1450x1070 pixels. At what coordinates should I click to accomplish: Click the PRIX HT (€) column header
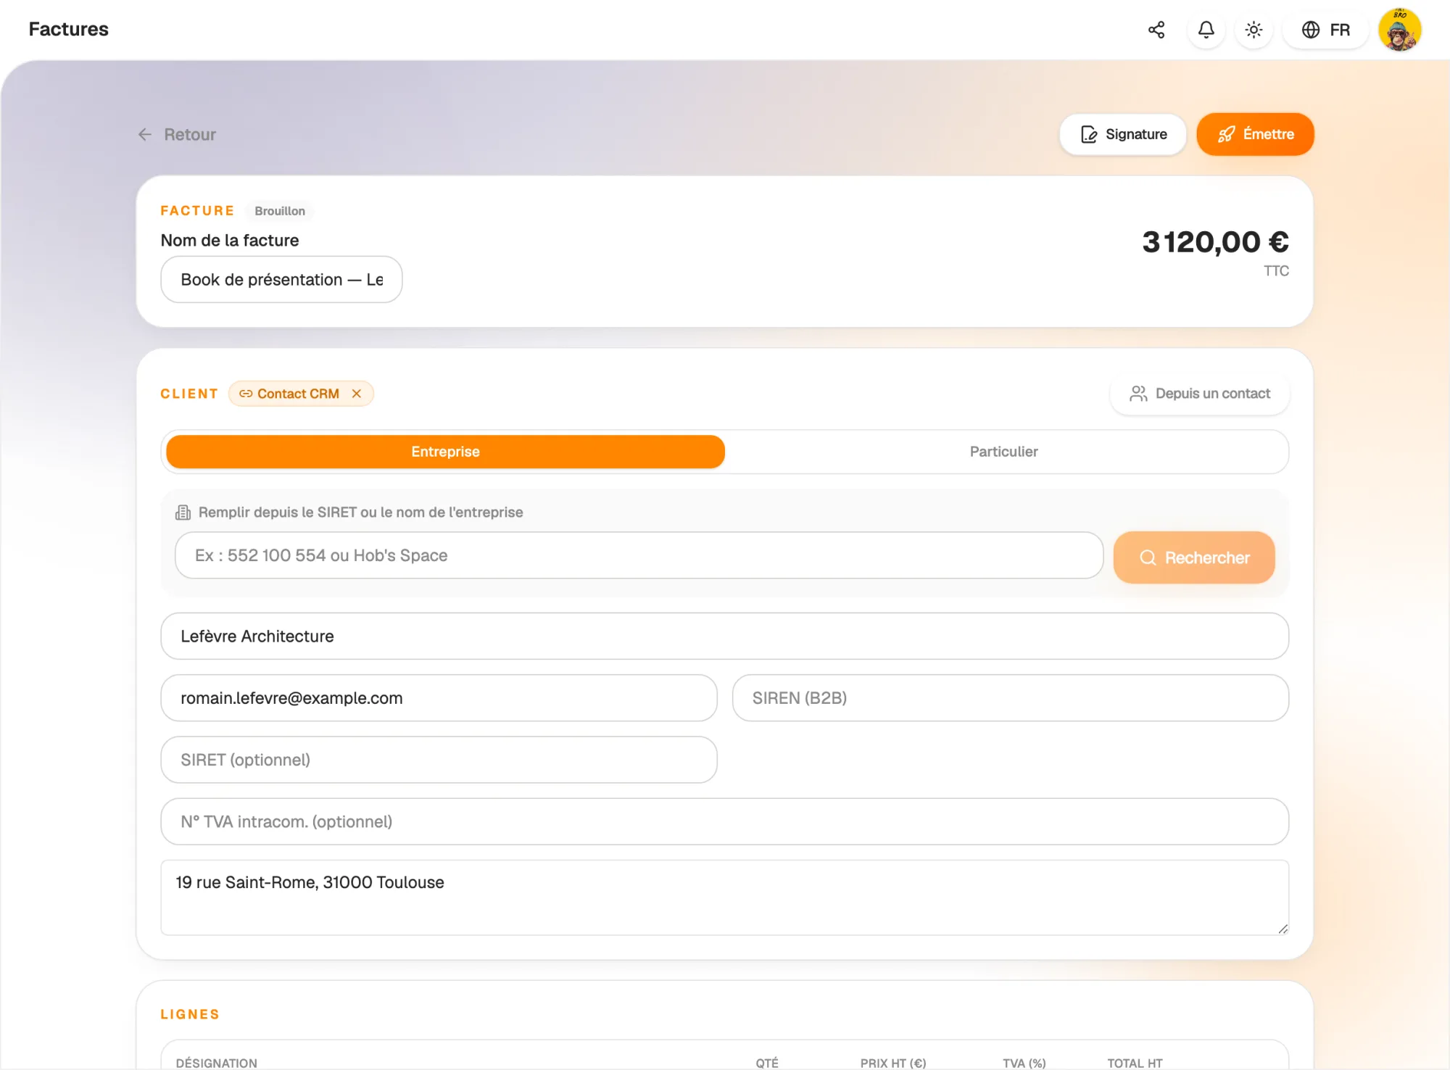click(893, 1063)
